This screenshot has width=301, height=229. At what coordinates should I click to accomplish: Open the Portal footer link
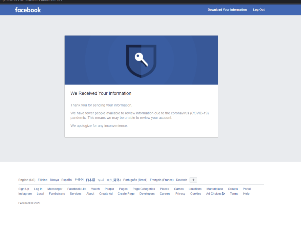pyautogui.click(x=247, y=189)
